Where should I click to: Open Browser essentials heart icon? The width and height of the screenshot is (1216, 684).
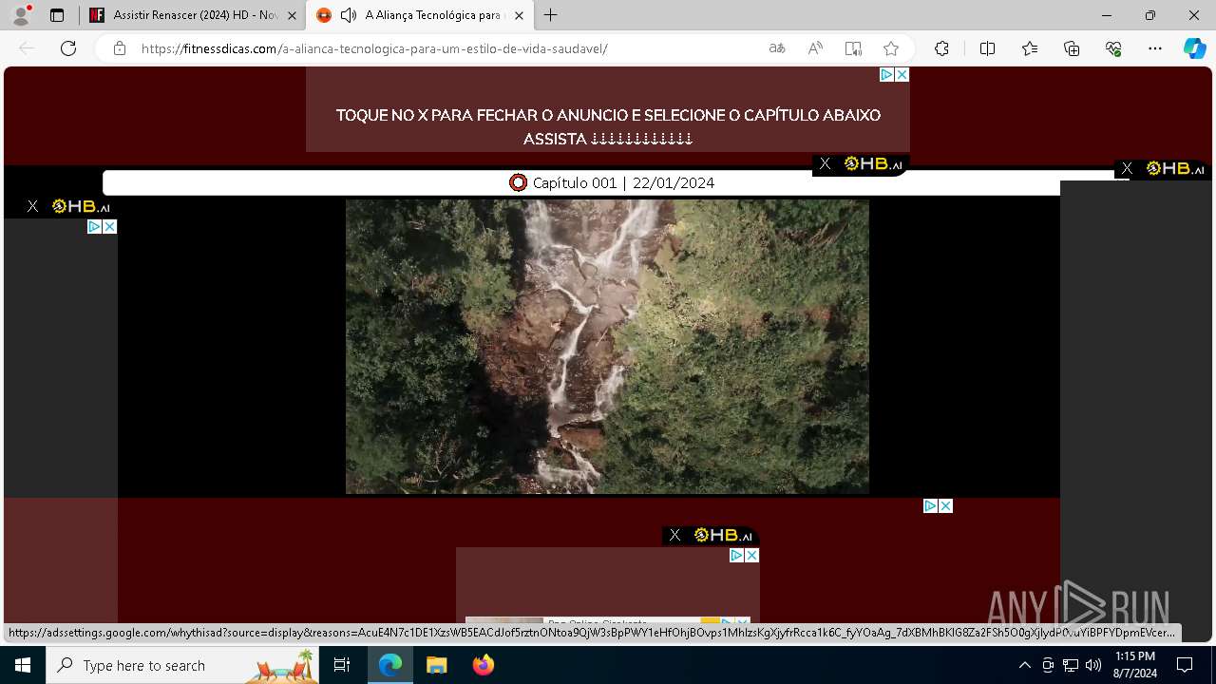click(1113, 48)
